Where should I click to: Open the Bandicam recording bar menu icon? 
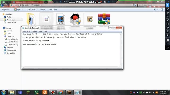[x=57, y=2]
